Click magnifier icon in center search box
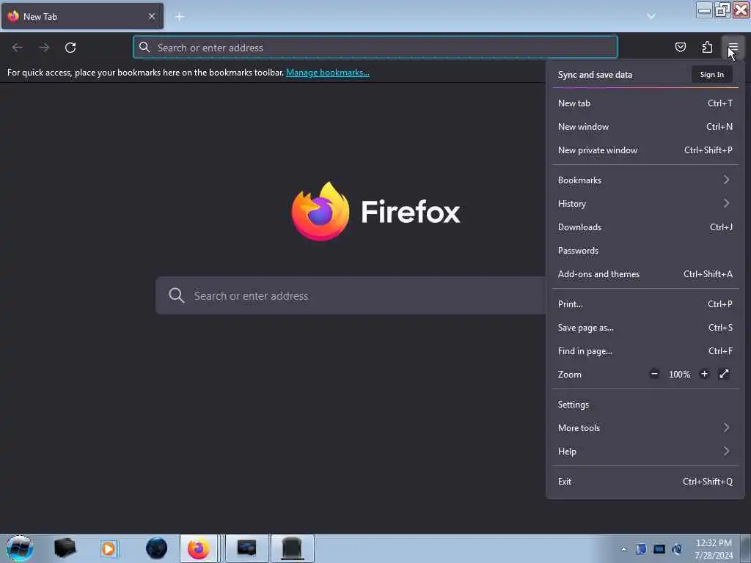751x563 pixels. [x=176, y=295]
